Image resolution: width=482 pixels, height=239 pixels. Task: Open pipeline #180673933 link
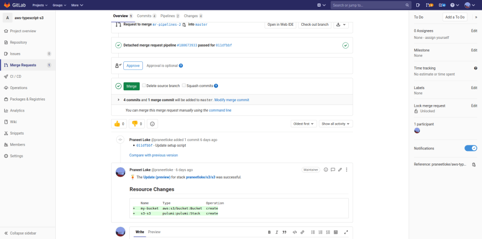(x=187, y=45)
